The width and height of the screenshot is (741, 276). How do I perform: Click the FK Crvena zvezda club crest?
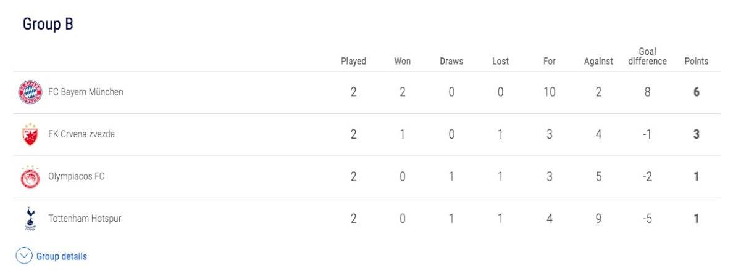[x=30, y=134]
